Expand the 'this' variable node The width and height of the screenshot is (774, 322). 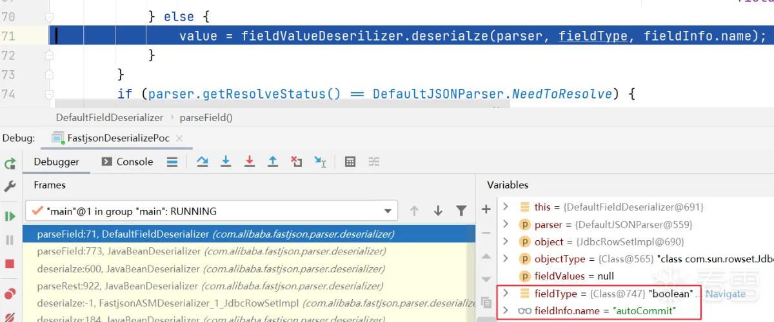[x=506, y=207]
